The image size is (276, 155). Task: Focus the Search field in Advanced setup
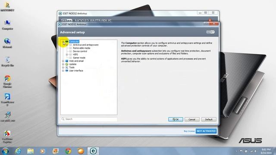point(89,119)
